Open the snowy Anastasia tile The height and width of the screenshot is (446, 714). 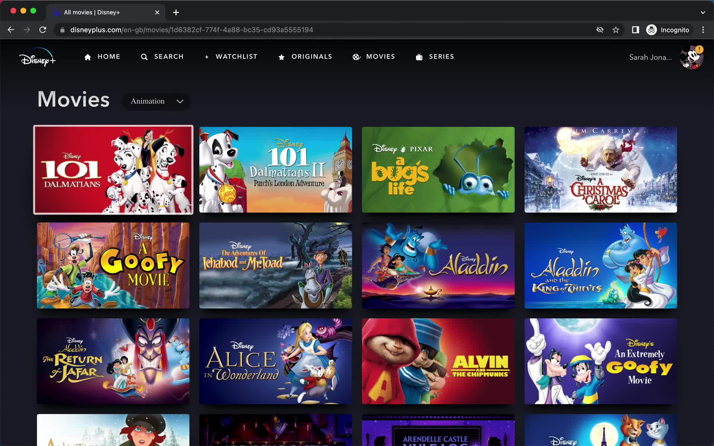(x=113, y=430)
